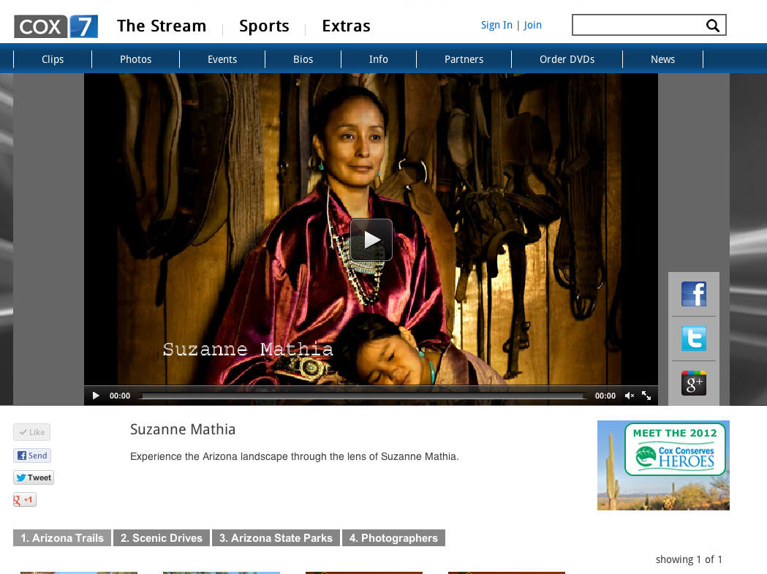Click inside the search text box
The image size is (767, 574).
(x=638, y=26)
